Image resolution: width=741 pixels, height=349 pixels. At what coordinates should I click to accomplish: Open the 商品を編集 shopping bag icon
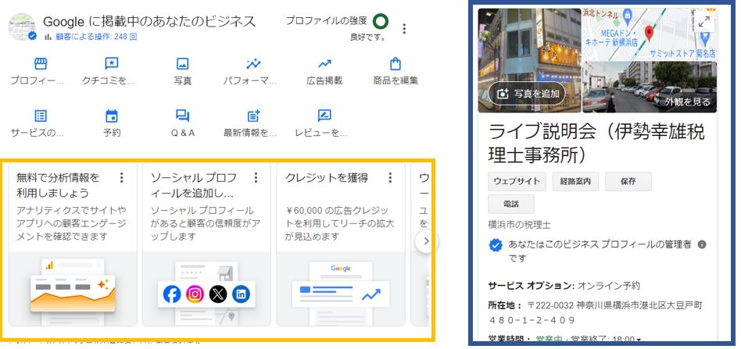(396, 64)
